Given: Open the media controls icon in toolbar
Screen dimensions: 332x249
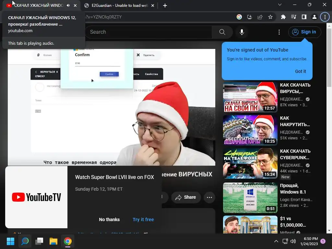Looking at the screenshot, I should tap(293, 17).
